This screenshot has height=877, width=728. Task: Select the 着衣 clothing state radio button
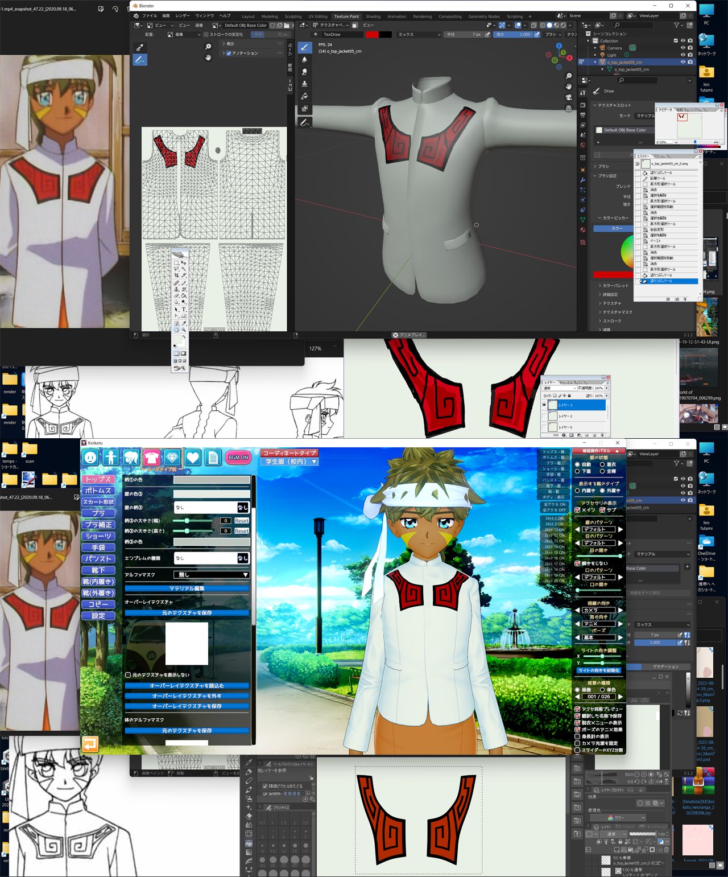click(602, 464)
